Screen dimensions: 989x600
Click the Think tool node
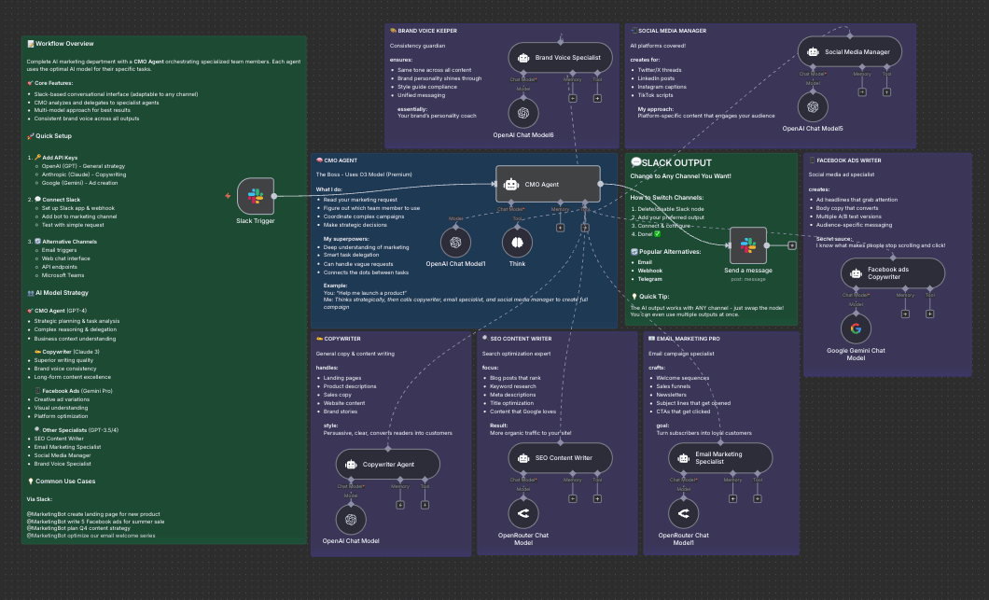[518, 243]
